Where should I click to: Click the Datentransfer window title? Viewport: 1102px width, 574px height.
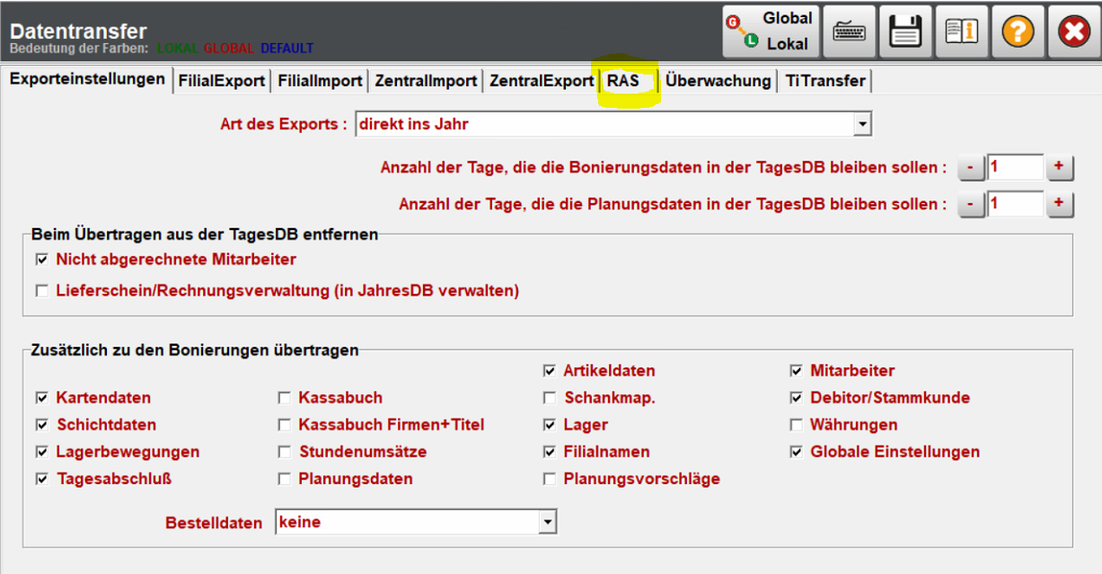coord(78,32)
